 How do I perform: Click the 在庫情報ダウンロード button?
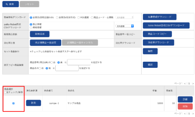pyautogui.click(x=160, y=17)
